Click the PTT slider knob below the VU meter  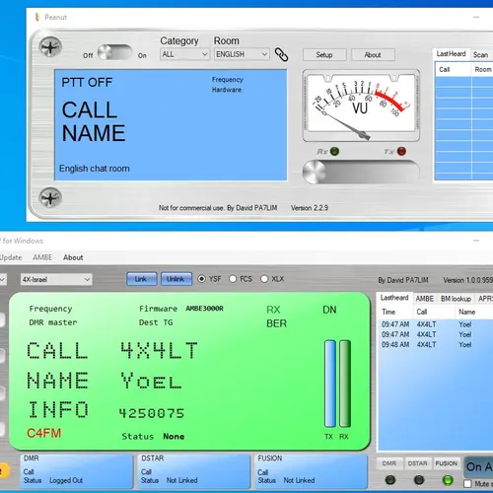(315, 172)
